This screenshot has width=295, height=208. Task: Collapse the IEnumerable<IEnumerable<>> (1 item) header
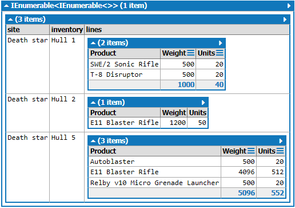(6, 6)
